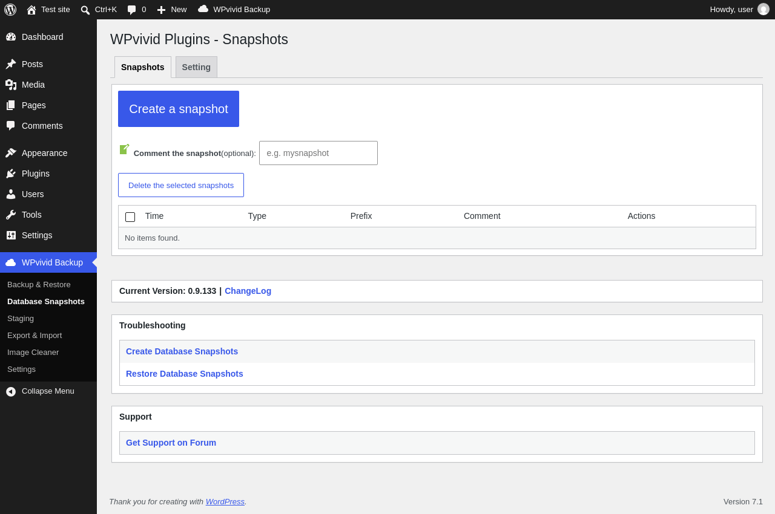Open the user avatar next to Howdy, user

point(763,9)
